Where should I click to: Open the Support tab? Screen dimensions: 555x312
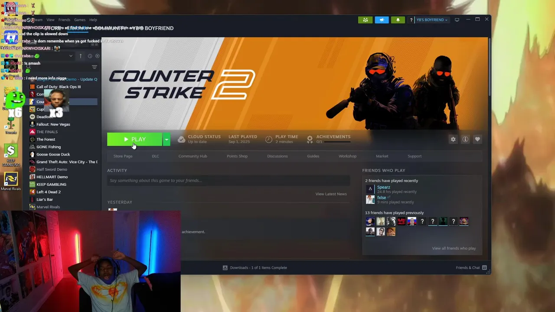pos(415,156)
